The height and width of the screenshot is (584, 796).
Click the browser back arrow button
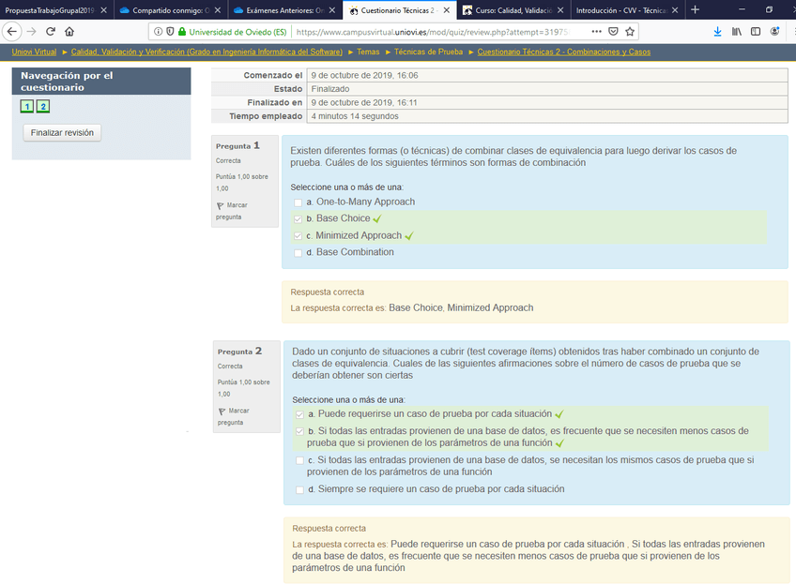click(12, 31)
